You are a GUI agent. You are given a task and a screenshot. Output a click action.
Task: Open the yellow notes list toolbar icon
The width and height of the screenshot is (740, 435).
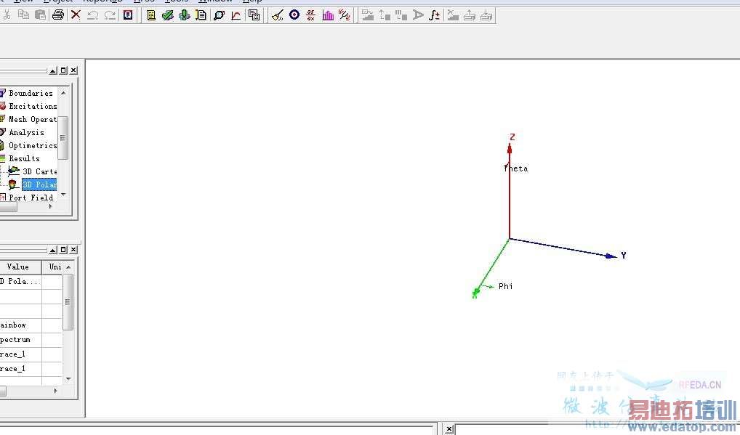pos(151,15)
